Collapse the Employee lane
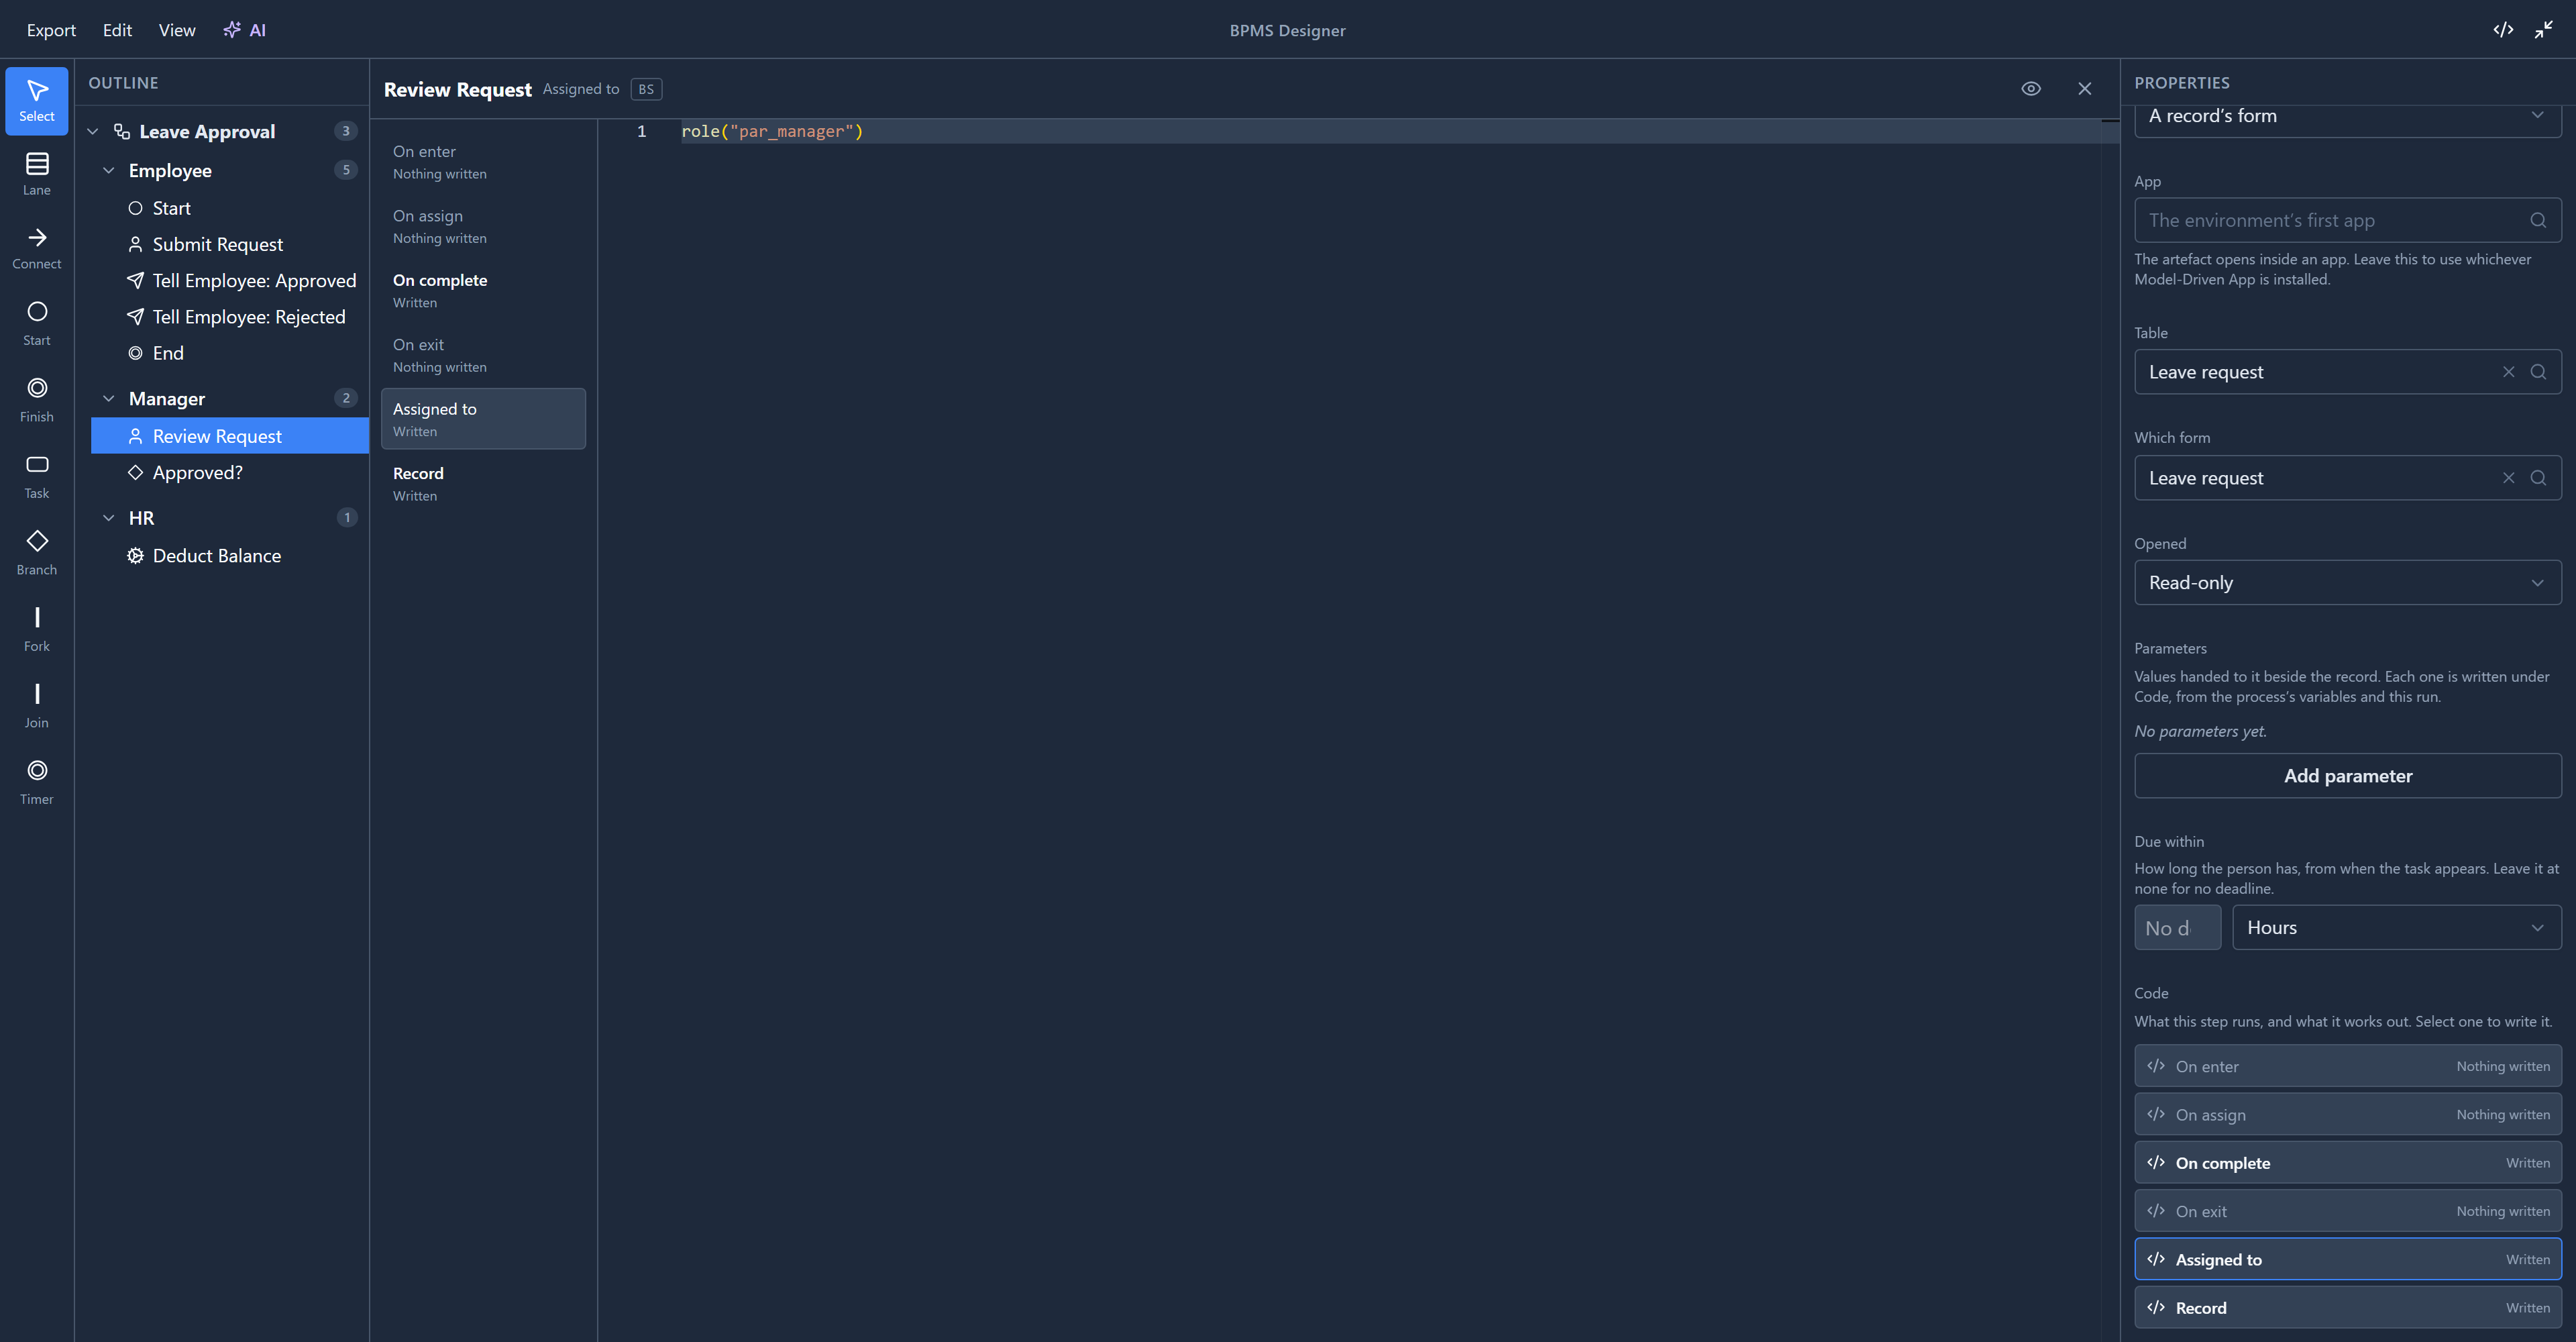The width and height of the screenshot is (2576, 1342). pyautogui.click(x=109, y=170)
